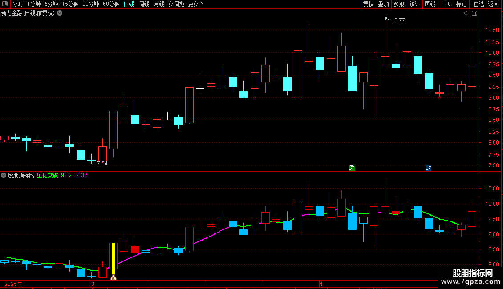Open 多周期 multi-period view
503x289 pixels.
[176, 4]
